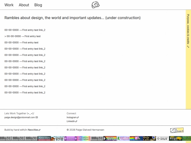Screen dimensions: 191x143
Task: Follow the Neocities link in footer text
Action: tap(34, 130)
